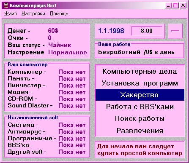189x163 pixels.
Task: Click the Ваша работа group heading
Action: click(x=114, y=44)
